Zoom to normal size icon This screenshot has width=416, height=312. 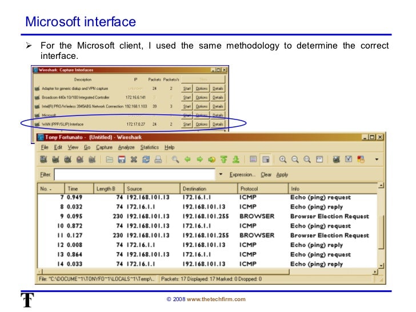tap(307, 159)
